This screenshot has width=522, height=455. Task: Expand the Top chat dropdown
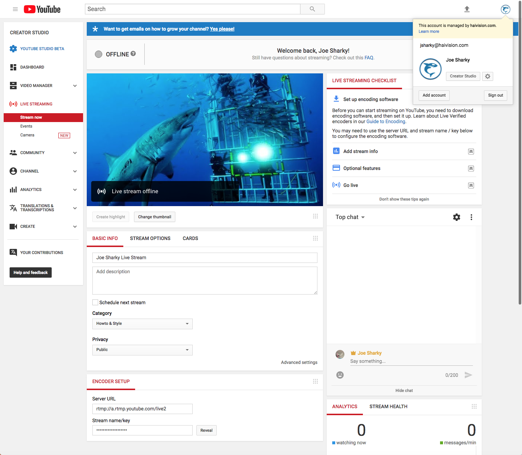(350, 217)
